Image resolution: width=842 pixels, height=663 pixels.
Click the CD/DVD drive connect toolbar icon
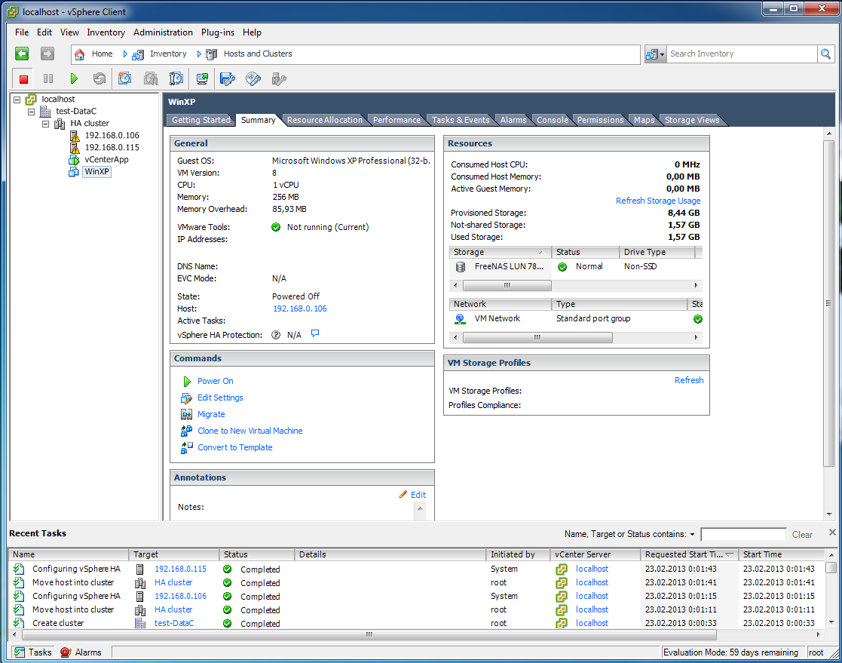(253, 79)
